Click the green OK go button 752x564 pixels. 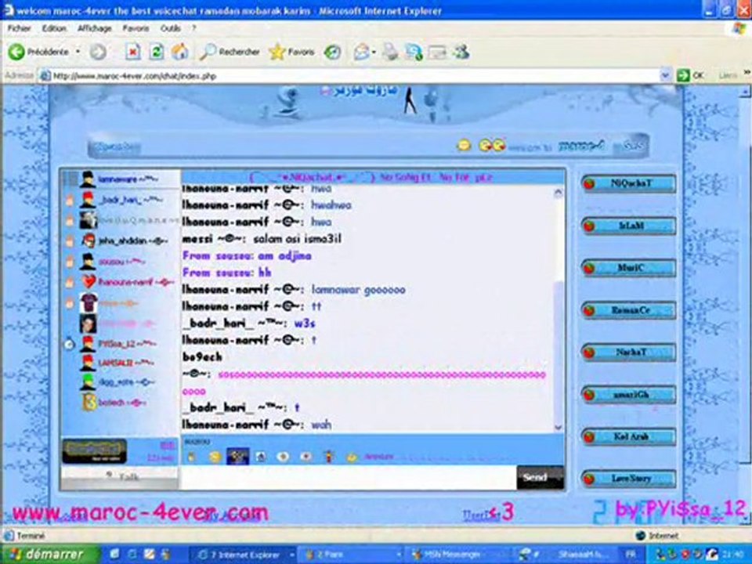pyautogui.click(x=689, y=76)
